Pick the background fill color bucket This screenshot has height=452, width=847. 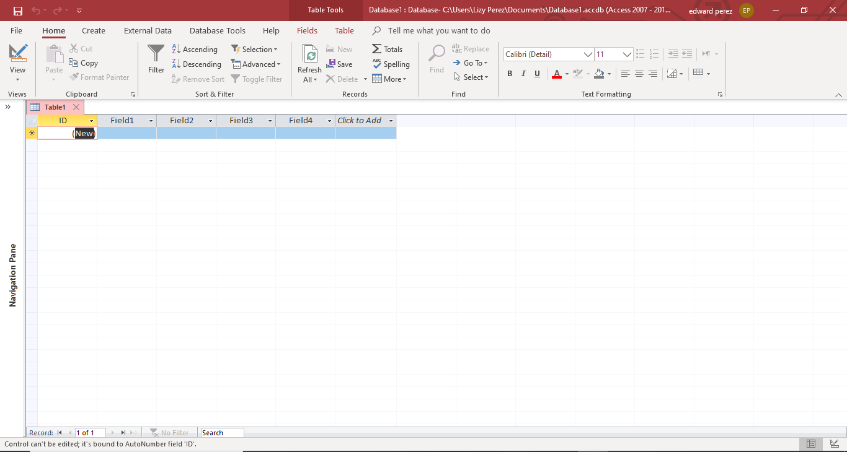[x=599, y=74]
